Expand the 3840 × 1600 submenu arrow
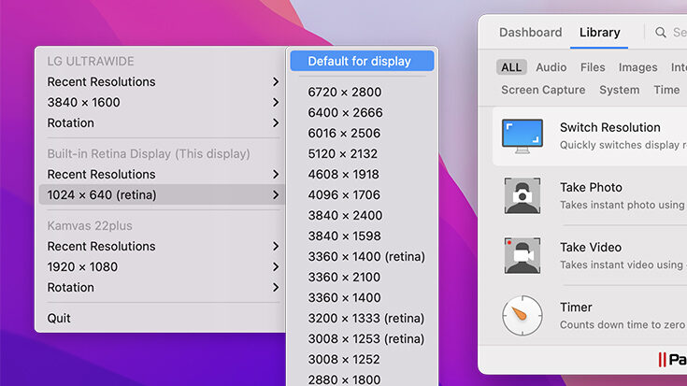 [x=276, y=103]
